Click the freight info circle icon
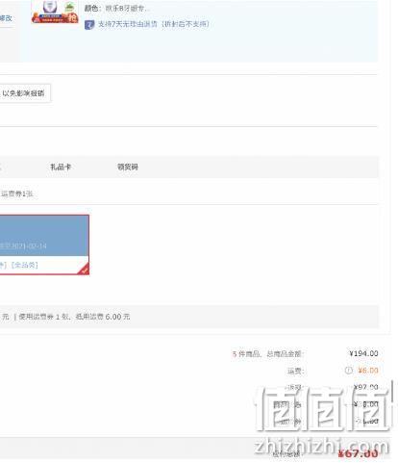 coord(349,371)
